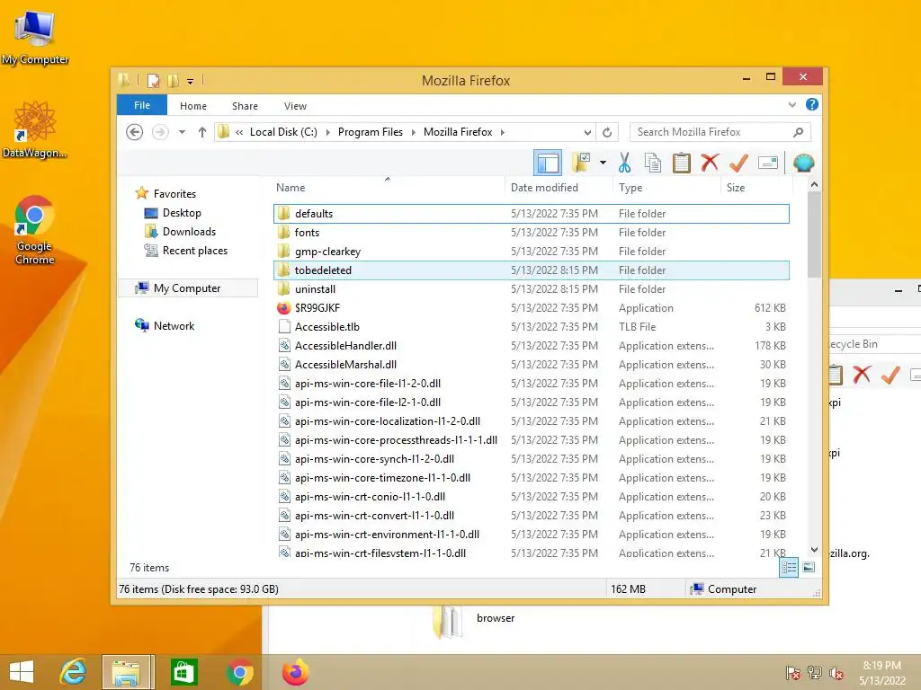Select Network in the navigation pane
The height and width of the screenshot is (690, 921).
174,325
